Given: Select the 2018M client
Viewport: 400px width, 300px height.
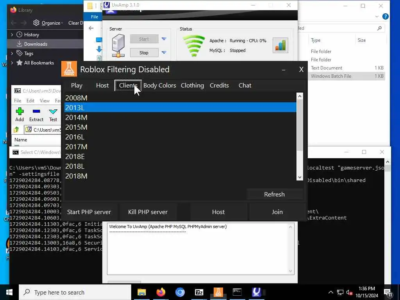Looking at the screenshot, I should (180, 176).
